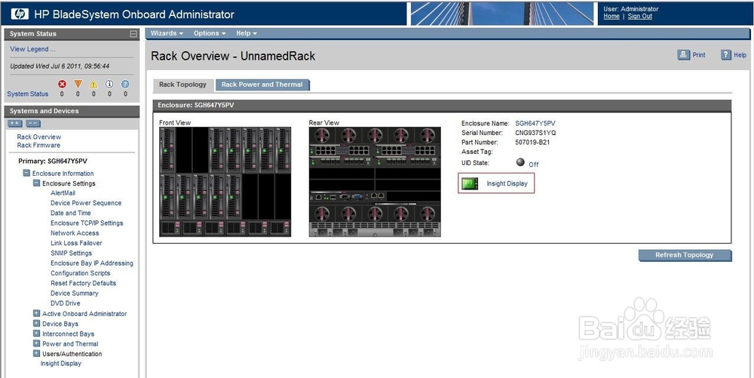Expand the Device Bays node
This screenshot has width=754, height=378.
tap(36, 324)
